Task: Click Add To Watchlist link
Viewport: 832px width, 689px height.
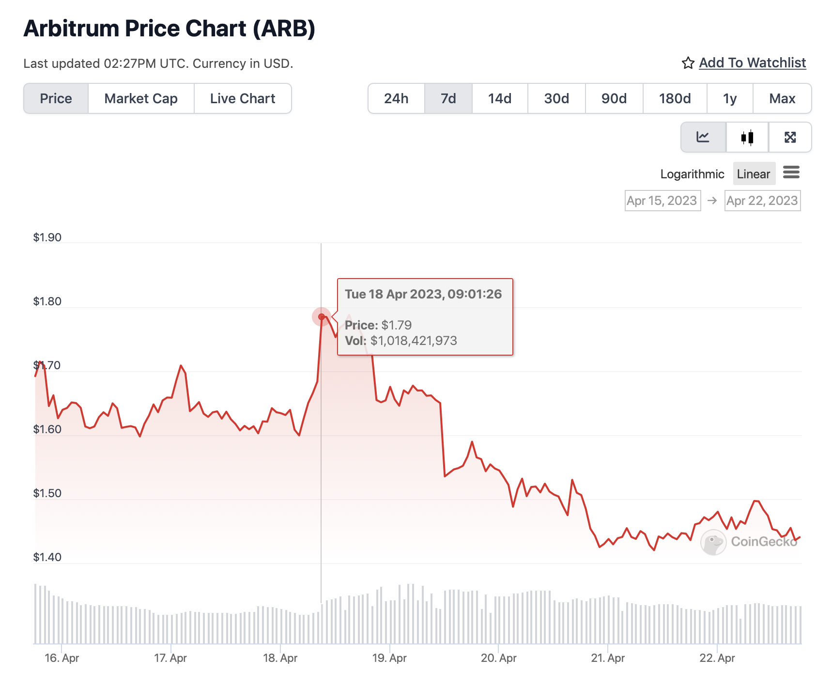Action: tap(752, 63)
